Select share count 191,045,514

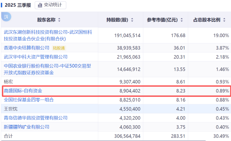pos(127,35)
